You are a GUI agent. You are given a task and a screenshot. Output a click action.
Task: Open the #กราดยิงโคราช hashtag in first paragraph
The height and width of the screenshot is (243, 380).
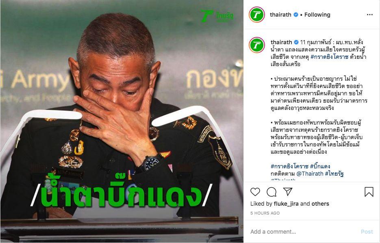329,57
